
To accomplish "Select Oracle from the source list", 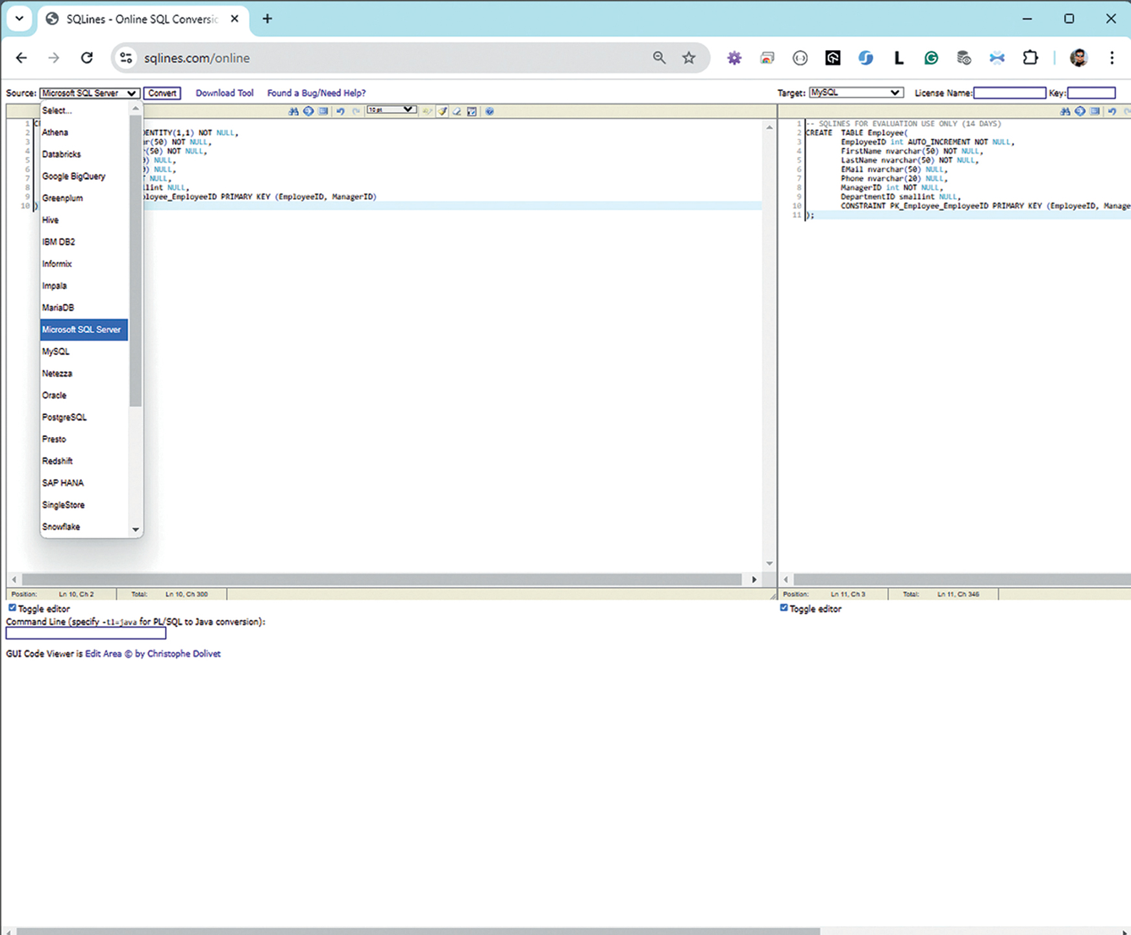I will 84,395.
